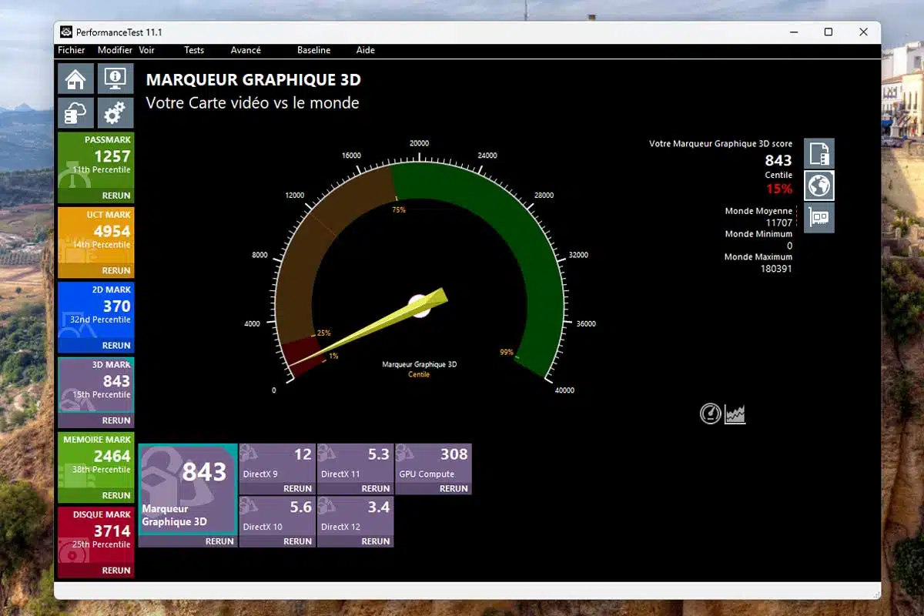The height and width of the screenshot is (616, 924).
Task: Rerun the 3D Mark sidebar test
Action: click(116, 420)
